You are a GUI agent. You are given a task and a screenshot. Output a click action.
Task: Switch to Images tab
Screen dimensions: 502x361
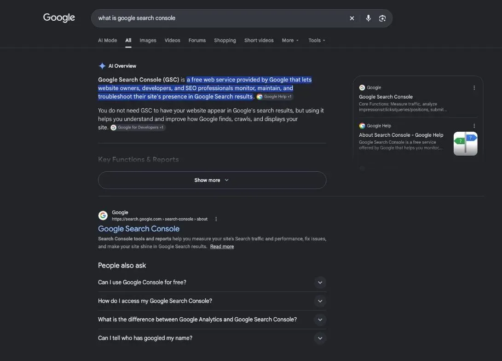148,41
